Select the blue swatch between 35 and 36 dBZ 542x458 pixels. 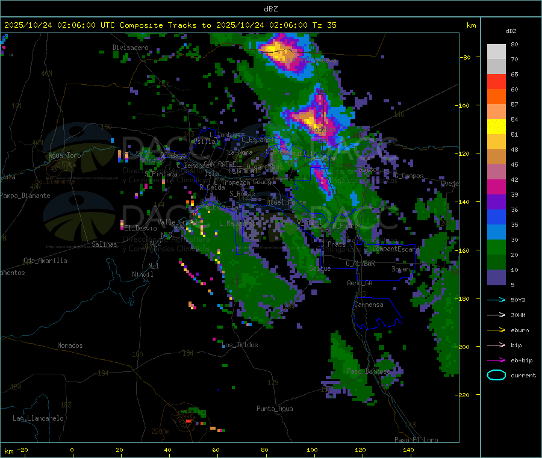click(496, 217)
